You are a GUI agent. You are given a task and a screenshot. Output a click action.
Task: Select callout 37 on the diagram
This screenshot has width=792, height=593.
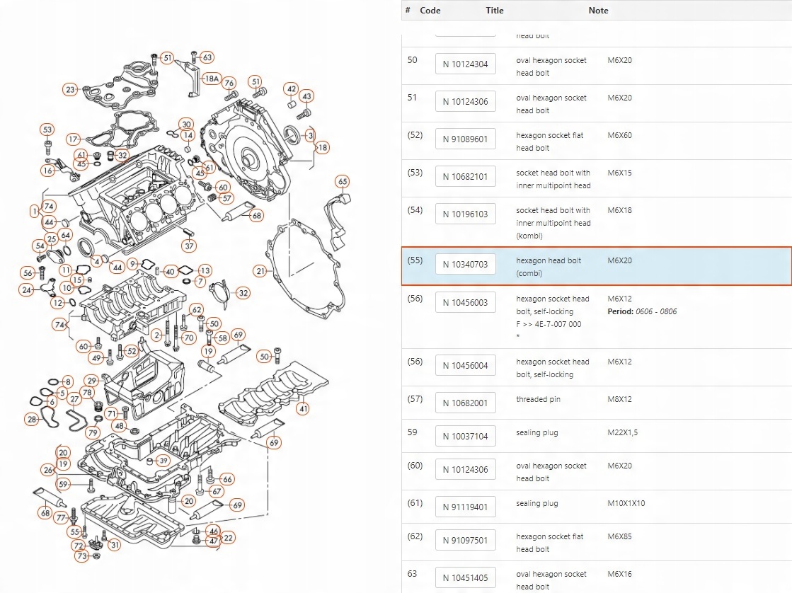[189, 246]
